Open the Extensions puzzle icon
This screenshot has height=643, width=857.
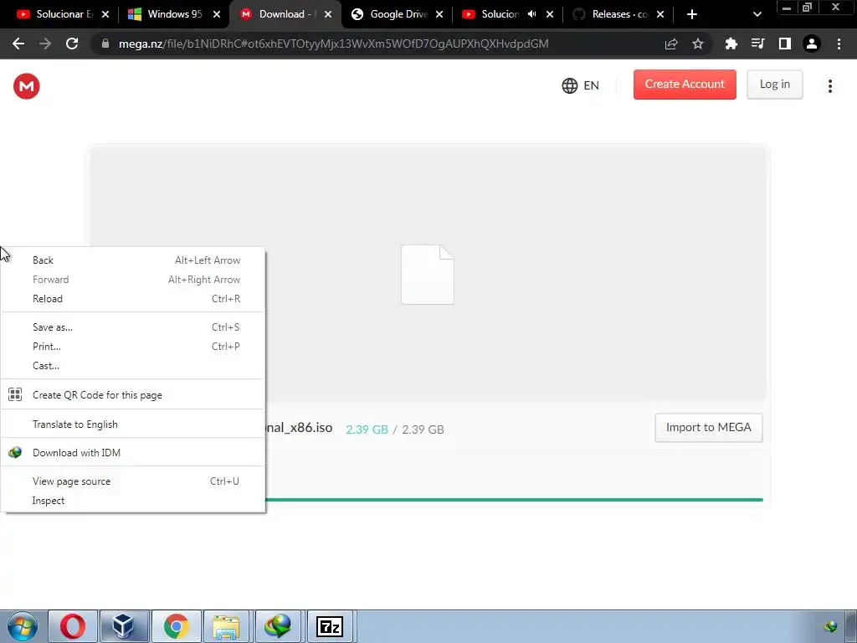731,44
